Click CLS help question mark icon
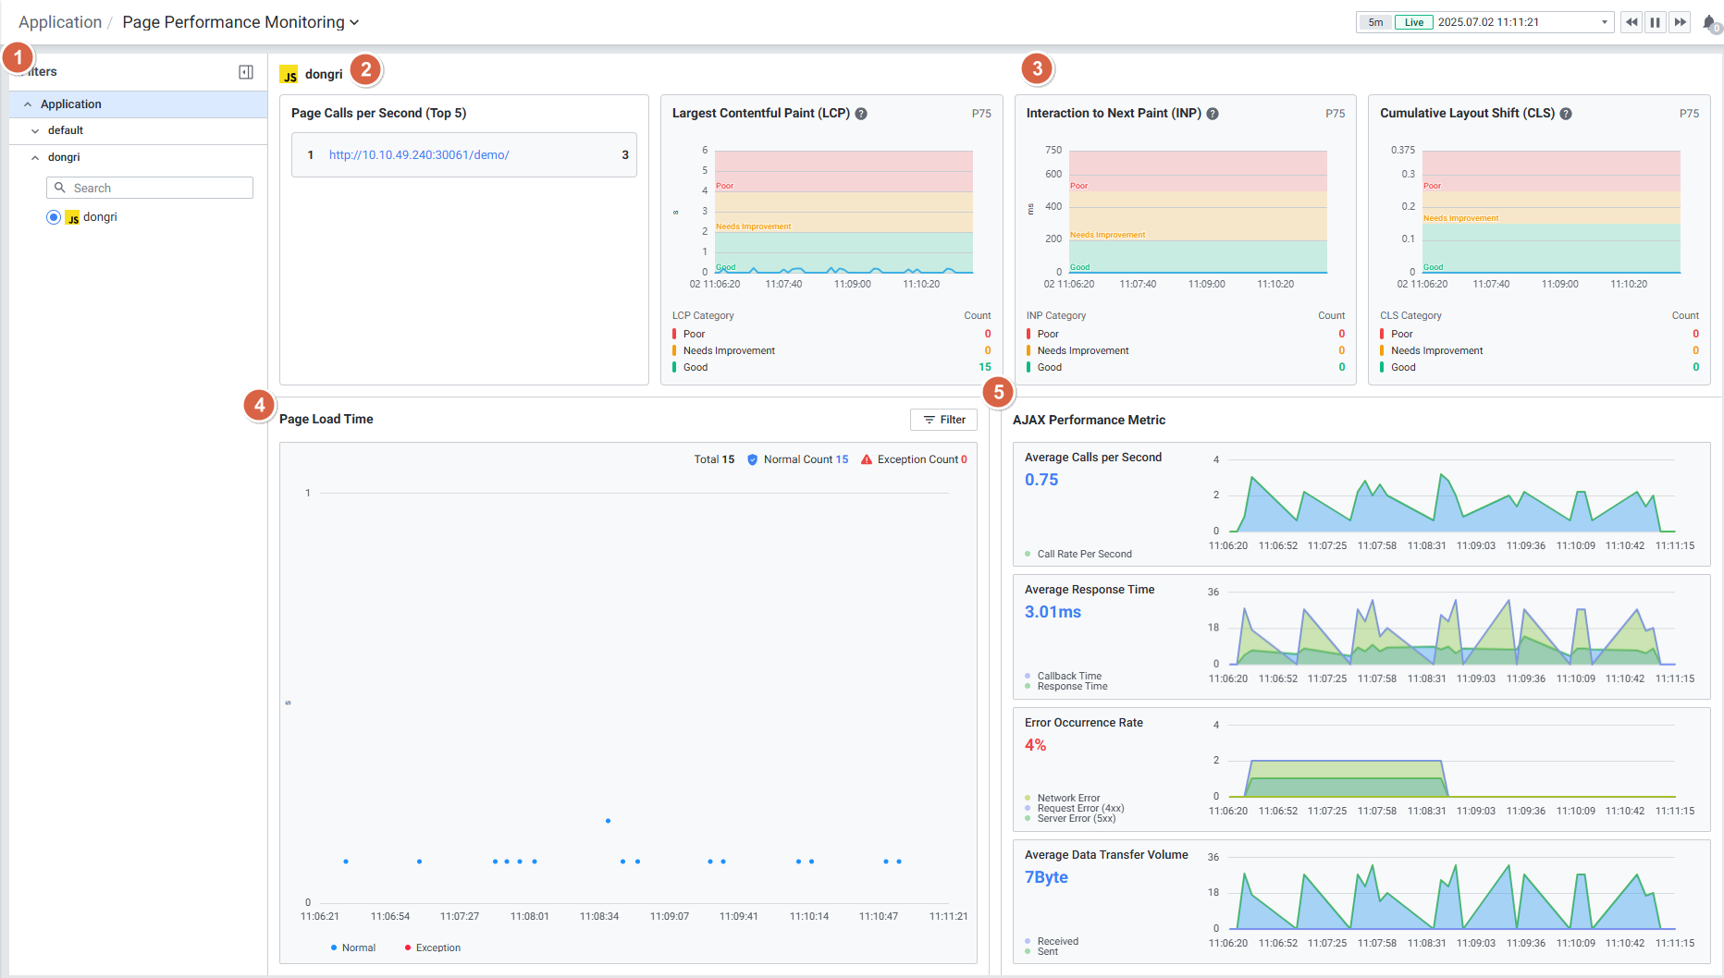1724x978 pixels. tap(1566, 114)
